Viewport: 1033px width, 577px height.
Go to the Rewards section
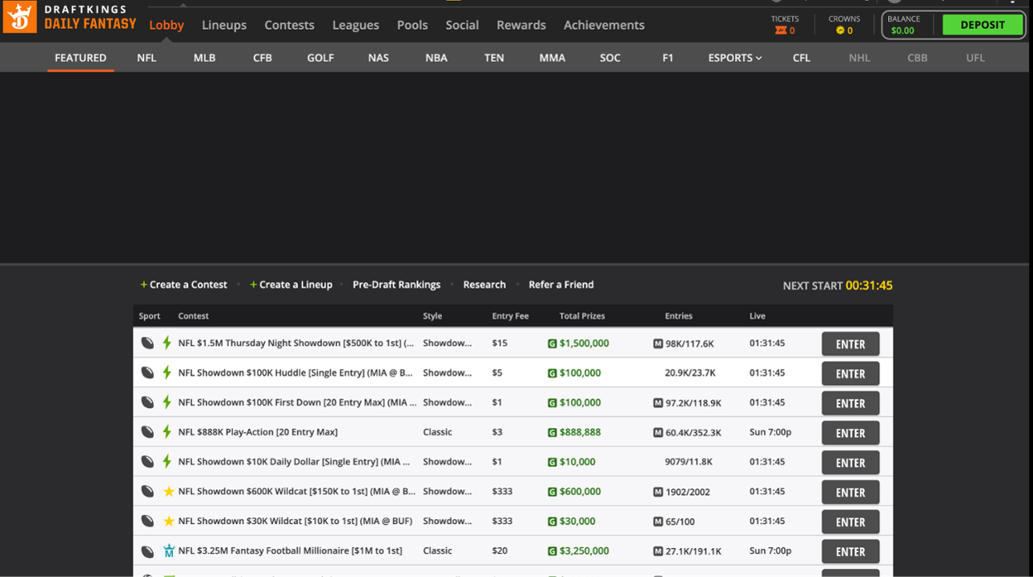tap(521, 25)
